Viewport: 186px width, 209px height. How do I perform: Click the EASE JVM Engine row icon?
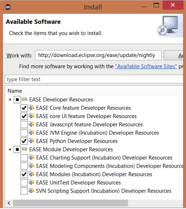coord(31,132)
